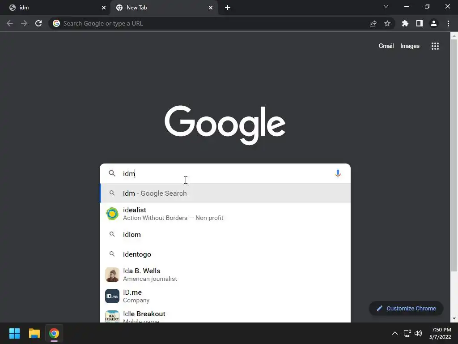This screenshot has width=458, height=344.
Task: Click the share page icon in address bar
Action: pyautogui.click(x=373, y=23)
